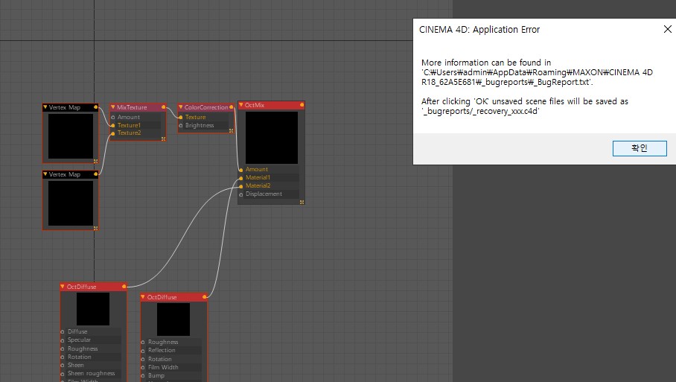Click the OctDiffuse Specular input port
Image resolution: width=676 pixels, height=382 pixels.
pos(63,340)
